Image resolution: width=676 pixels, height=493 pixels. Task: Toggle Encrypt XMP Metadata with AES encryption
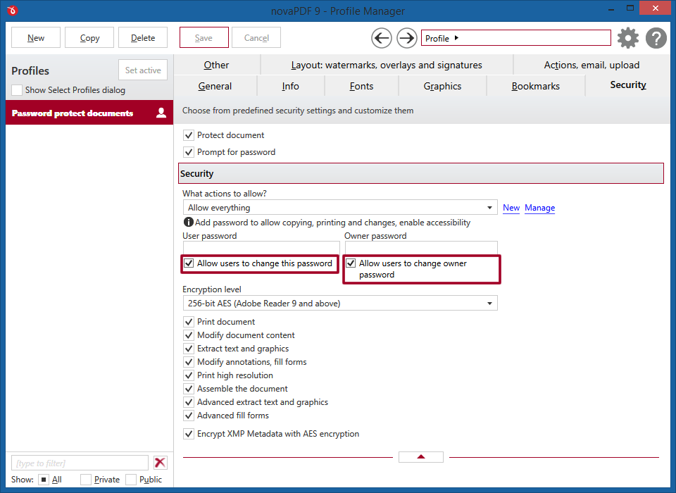pos(189,434)
